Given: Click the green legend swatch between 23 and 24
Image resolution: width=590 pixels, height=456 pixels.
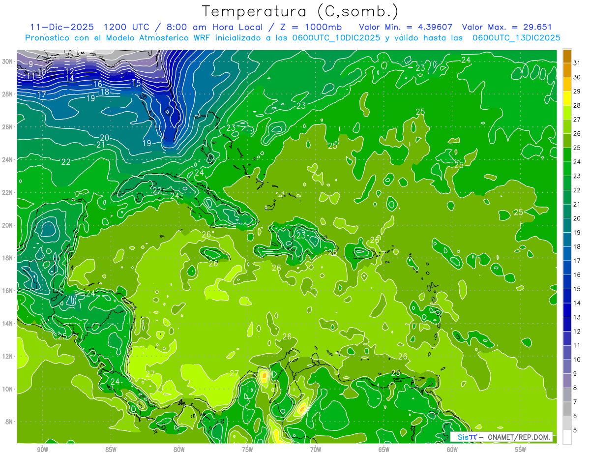Looking at the screenshot, I should 567,169.
